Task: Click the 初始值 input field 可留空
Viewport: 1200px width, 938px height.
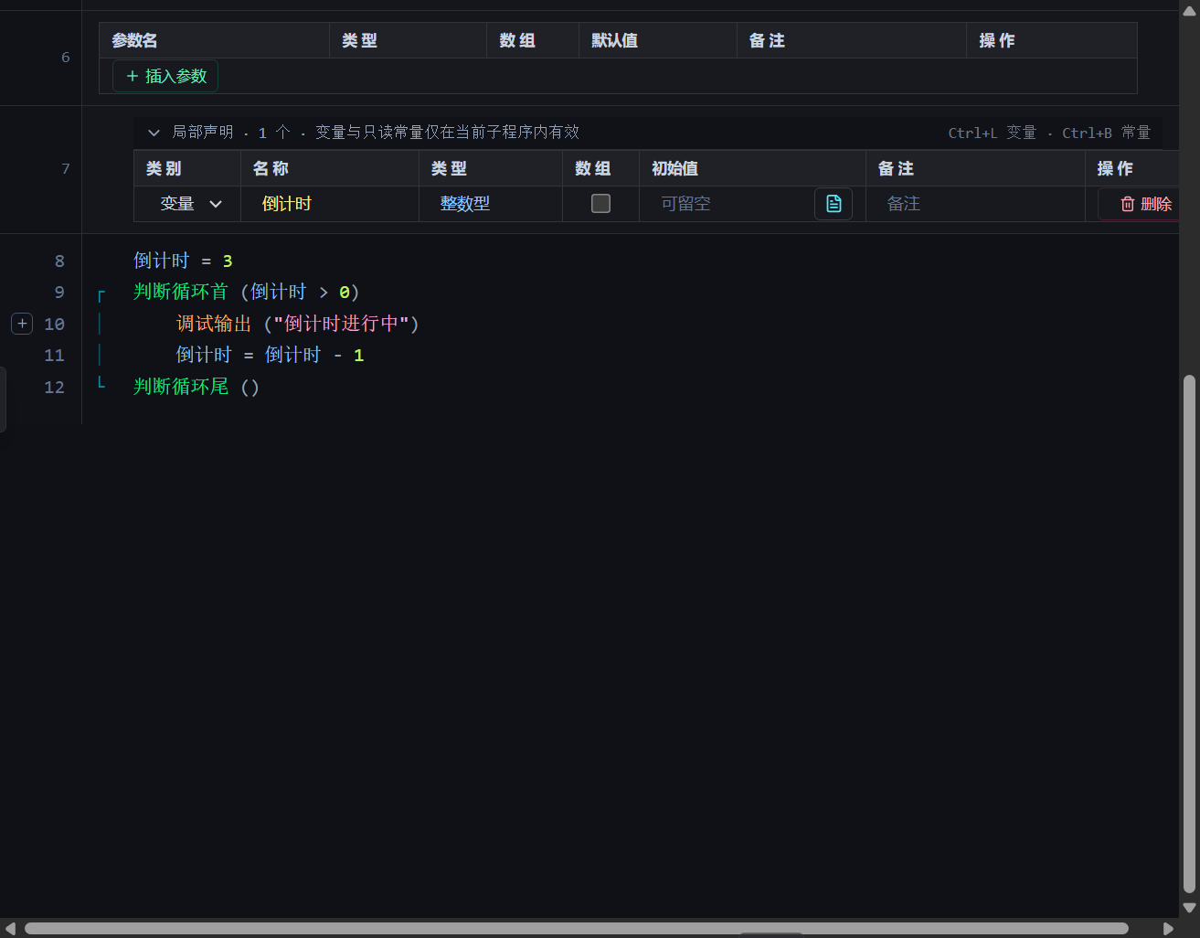Action: coord(733,204)
